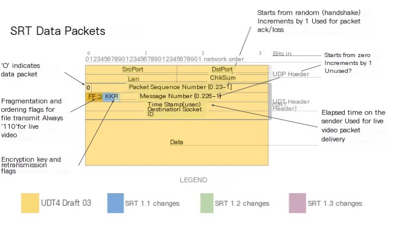Screen dimensions: 393x228
Task: Click the blue SRT 1.1 changes swatch
Action: point(116,203)
